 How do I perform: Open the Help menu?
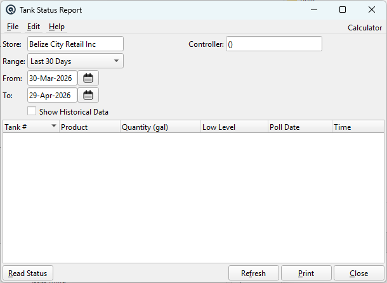click(x=56, y=27)
